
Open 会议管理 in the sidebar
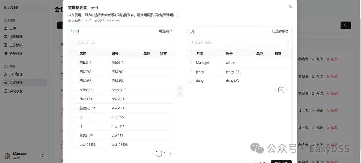pos(16,83)
